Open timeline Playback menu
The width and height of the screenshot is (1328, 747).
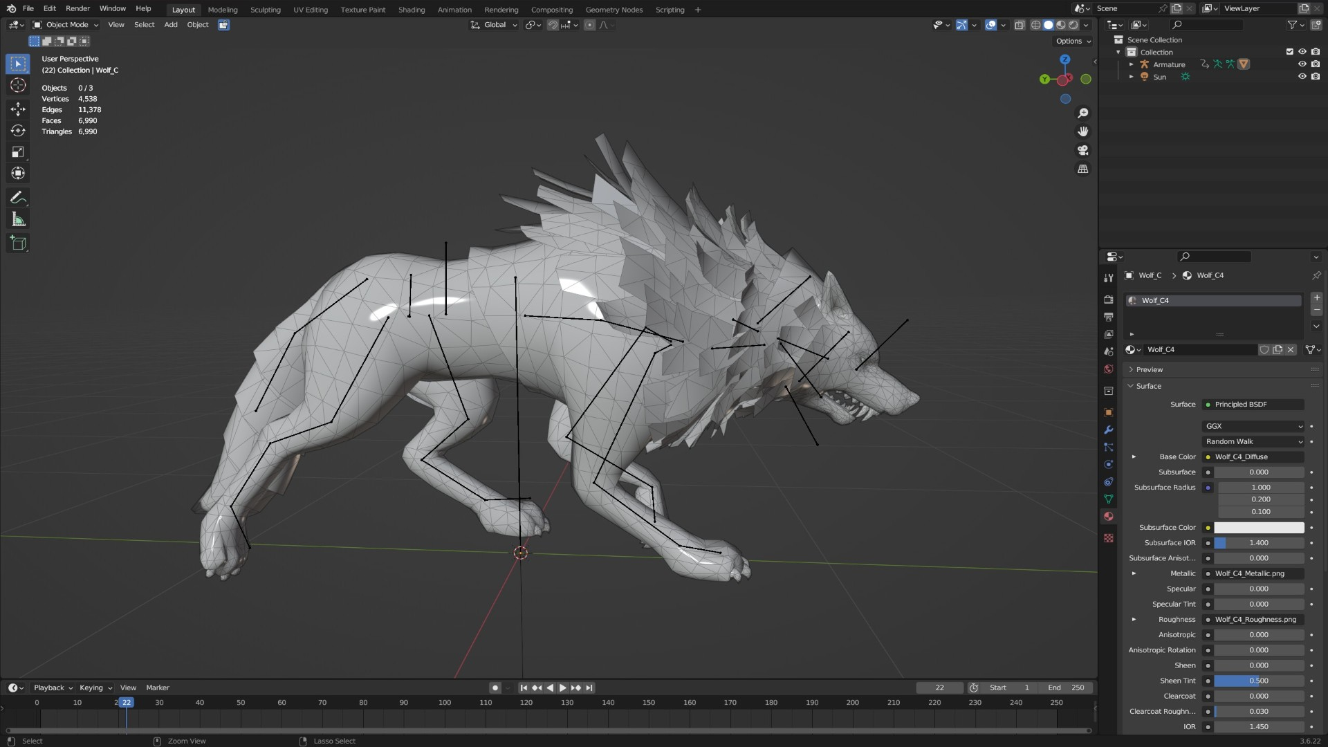click(x=53, y=688)
